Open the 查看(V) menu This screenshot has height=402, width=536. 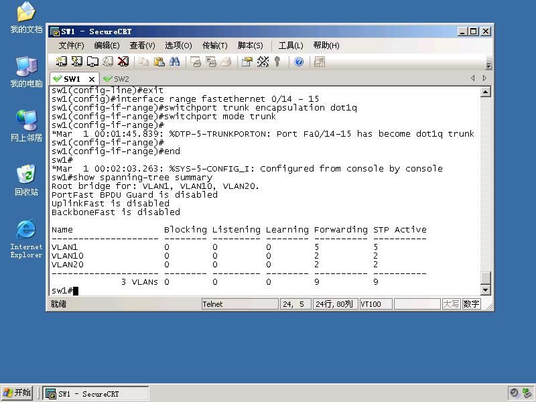pos(142,46)
